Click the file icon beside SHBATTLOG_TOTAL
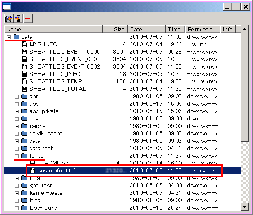The width and height of the screenshot is (253, 215). tap(24, 89)
